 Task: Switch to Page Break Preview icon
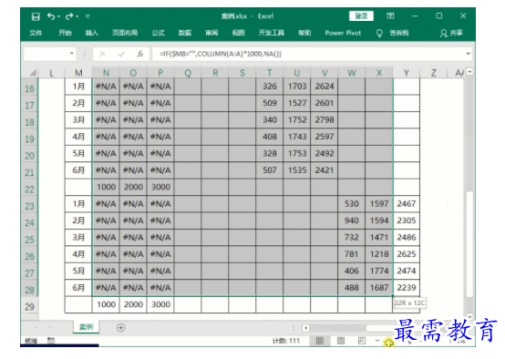point(362,341)
